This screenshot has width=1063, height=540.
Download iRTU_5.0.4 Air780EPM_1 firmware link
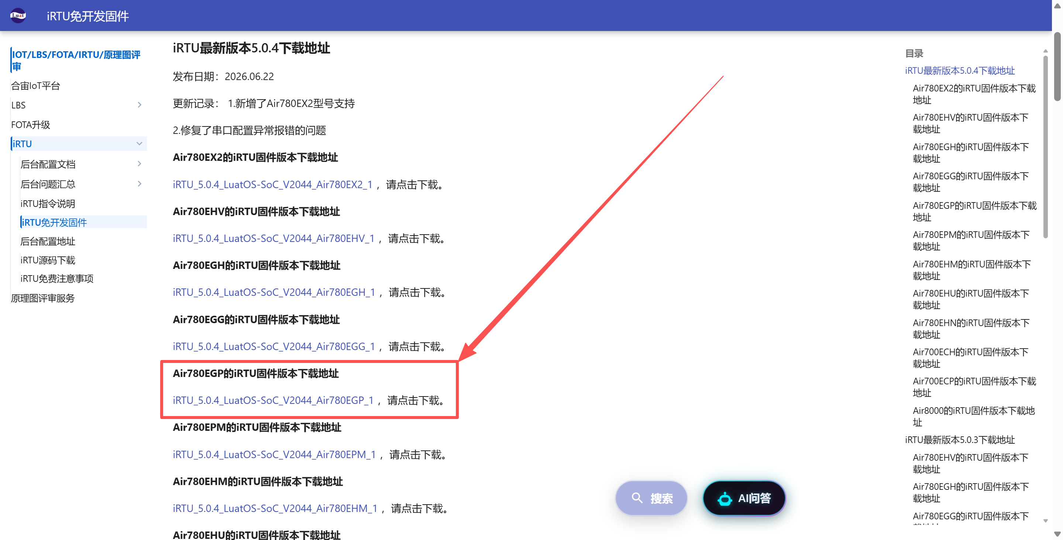[x=274, y=454]
